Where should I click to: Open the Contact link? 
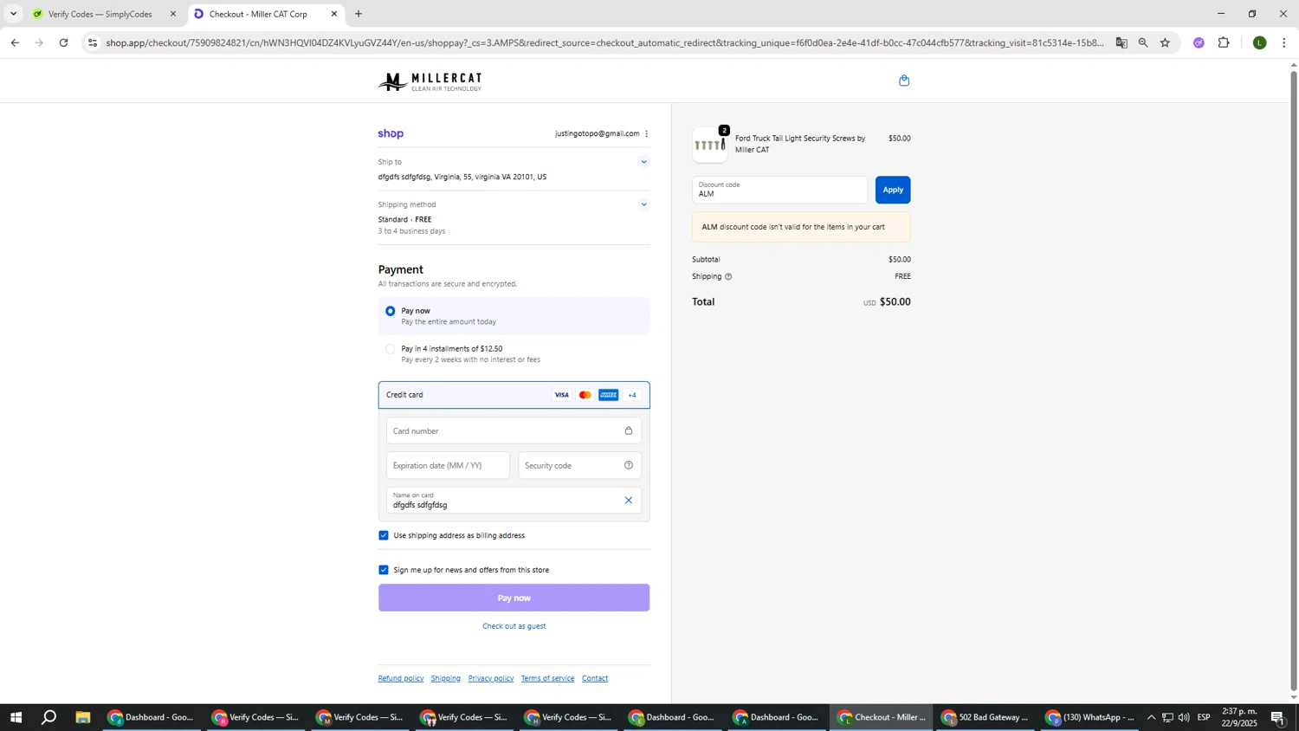595,678
